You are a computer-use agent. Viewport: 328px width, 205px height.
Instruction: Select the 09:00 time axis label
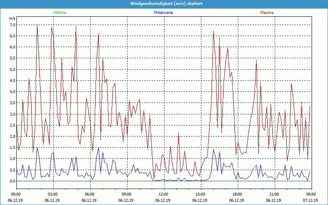pyautogui.click(x=127, y=194)
